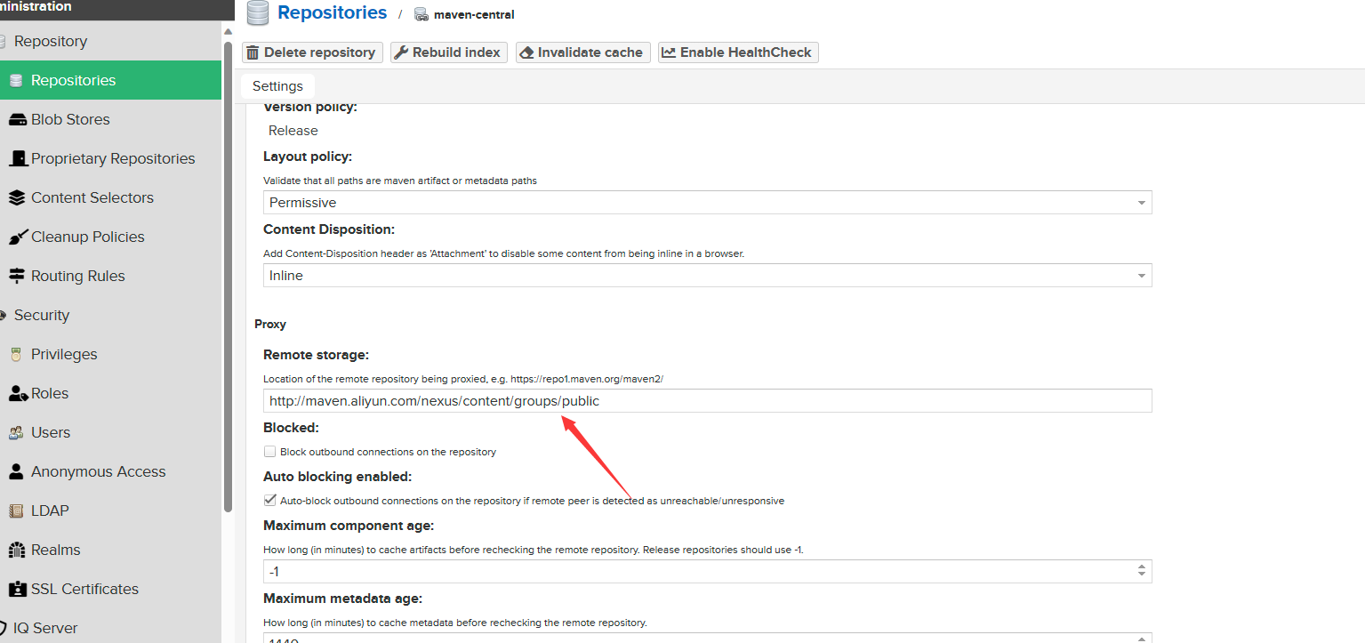This screenshot has height=643, width=1365.
Task: Uncheck Auto-block outbound connections checkbox
Action: 270,501
